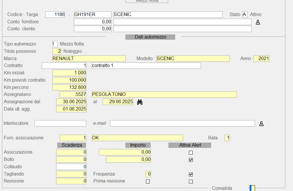
Task: Disable the Tagliando alert checkbox
Action: pyautogui.click(x=191, y=174)
